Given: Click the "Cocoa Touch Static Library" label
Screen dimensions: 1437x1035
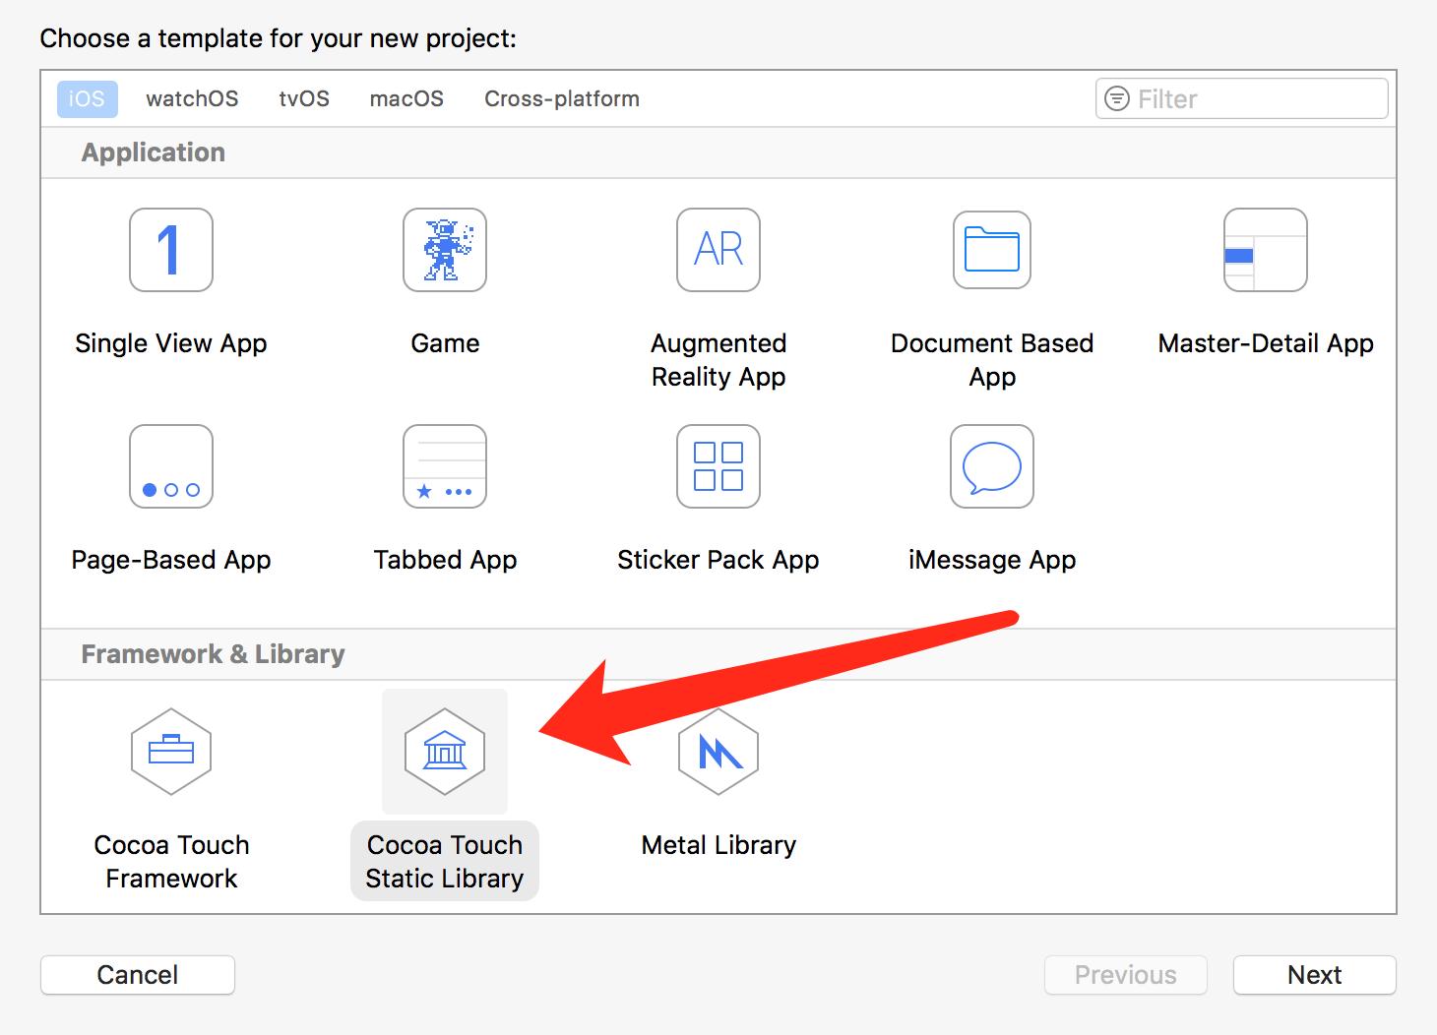Looking at the screenshot, I should tap(445, 862).
